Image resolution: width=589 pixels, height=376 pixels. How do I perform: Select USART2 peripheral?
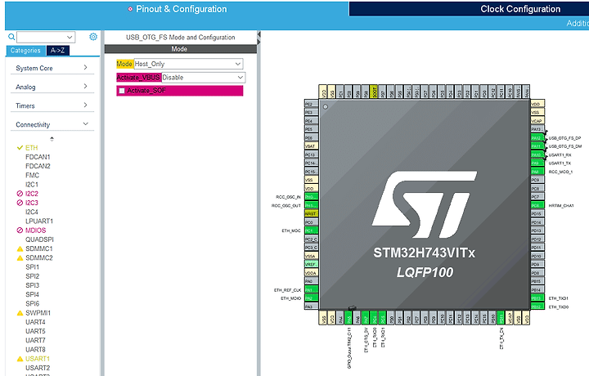coord(38,368)
